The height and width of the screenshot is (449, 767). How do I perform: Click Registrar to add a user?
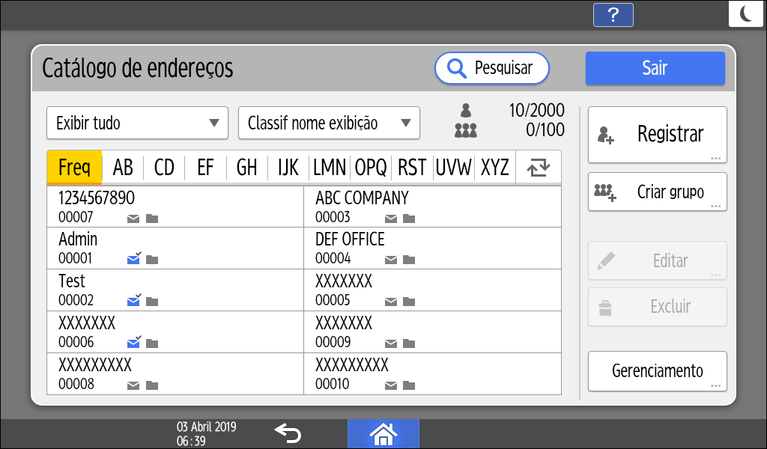(657, 135)
